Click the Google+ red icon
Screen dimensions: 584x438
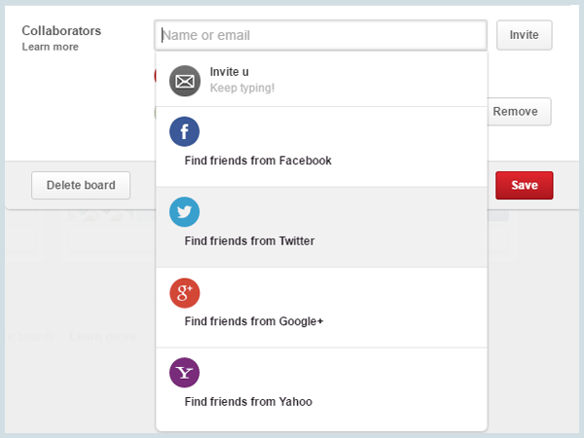[184, 293]
